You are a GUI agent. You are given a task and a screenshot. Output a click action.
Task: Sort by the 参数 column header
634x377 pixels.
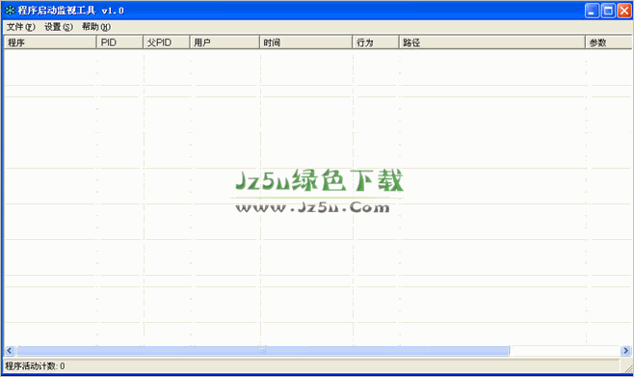609,42
